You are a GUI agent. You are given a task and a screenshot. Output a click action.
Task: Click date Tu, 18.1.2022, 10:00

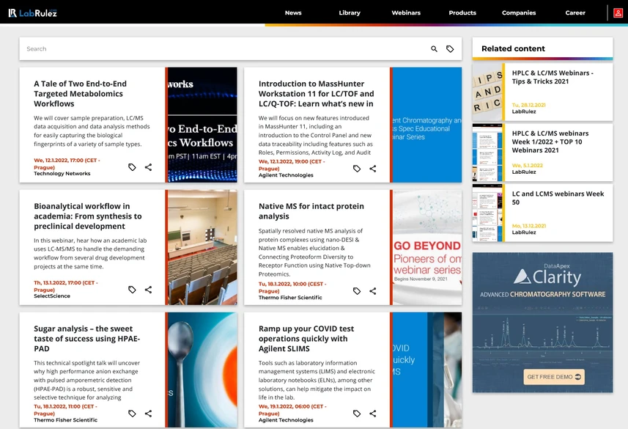(x=292, y=287)
